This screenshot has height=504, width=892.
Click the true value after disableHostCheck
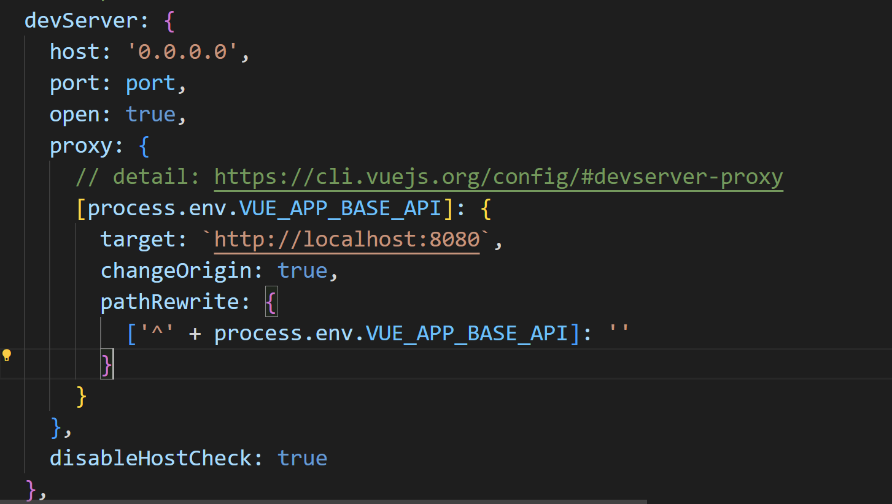tap(302, 459)
